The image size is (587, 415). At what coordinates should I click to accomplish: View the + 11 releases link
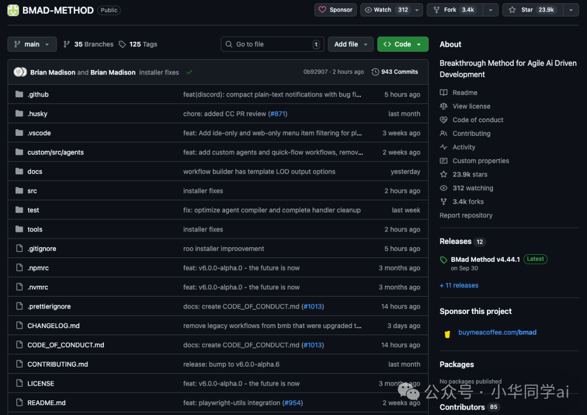pos(459,286)
